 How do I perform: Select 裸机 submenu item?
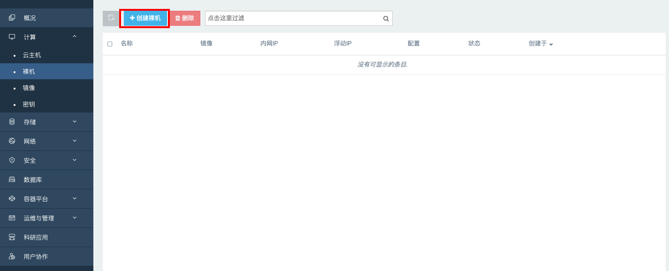click(46, 71)
